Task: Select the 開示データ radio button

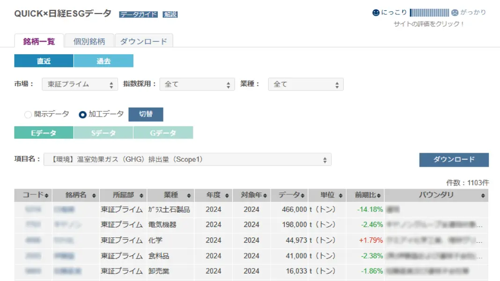Action: (x=28, y=114)
